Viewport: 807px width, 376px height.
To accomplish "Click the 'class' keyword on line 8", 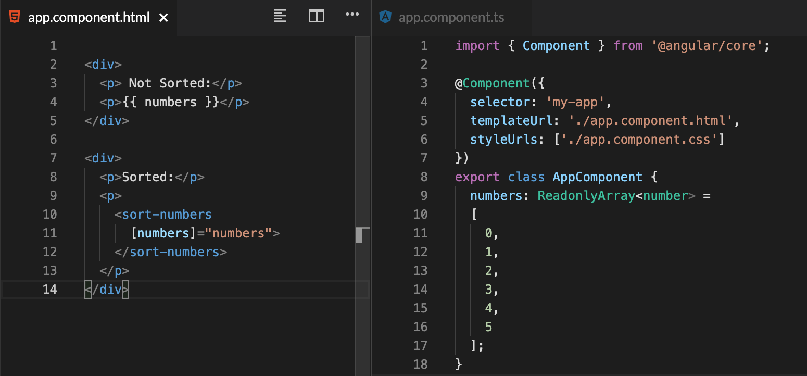I will 526,177.
